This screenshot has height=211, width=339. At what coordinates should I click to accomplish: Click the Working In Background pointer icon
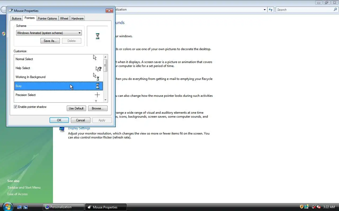[x=96, y=76]
